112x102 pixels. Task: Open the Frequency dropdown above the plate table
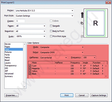tap(89, 58)
